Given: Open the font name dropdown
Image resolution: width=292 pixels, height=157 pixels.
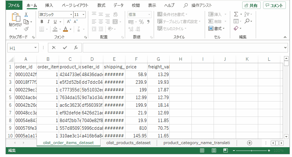Looking at the screenshot, I should (71, 14).
